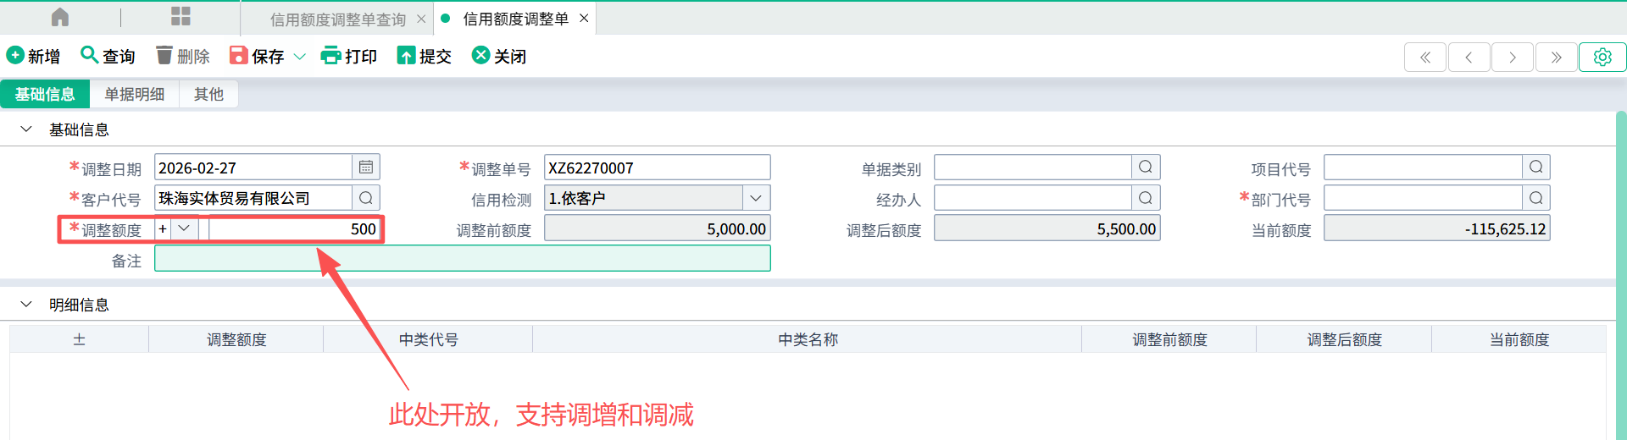The height and width of the screenshot is (440, 1627).
Task: Open calendar picker for 调整日期
Action: coord(366,168)
